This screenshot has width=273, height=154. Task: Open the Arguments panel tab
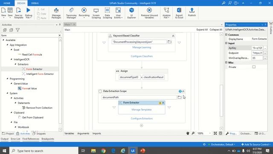click(83, 133)
